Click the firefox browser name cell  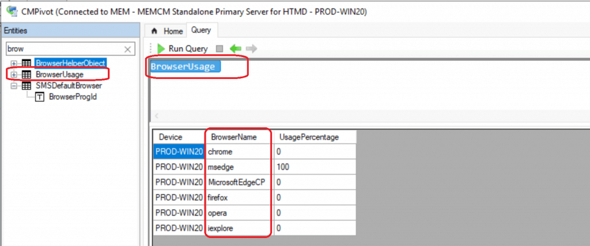240,198
